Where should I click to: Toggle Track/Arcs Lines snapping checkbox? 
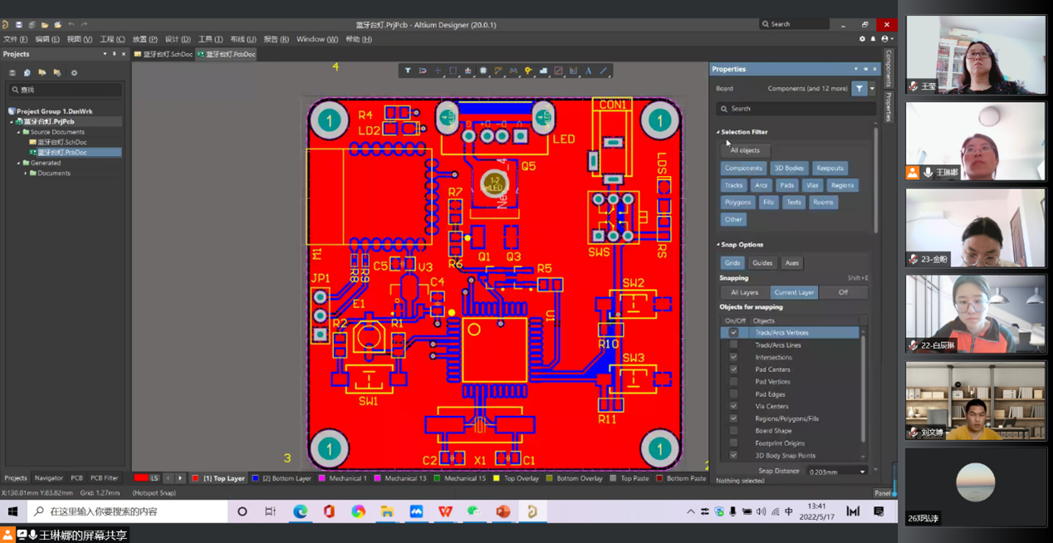[733, 345]
